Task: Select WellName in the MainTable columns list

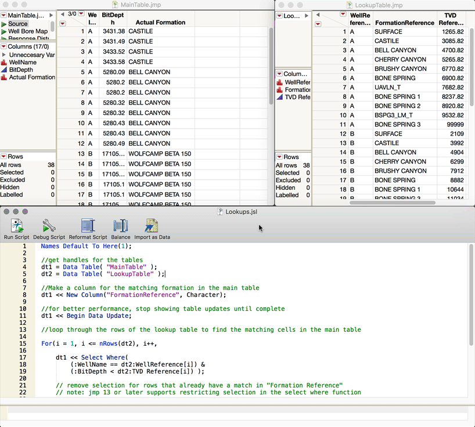Action: [x=23, y=62]
